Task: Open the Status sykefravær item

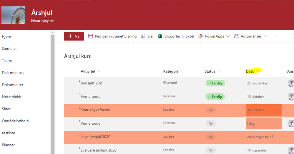Action: [x=95, y=110]
